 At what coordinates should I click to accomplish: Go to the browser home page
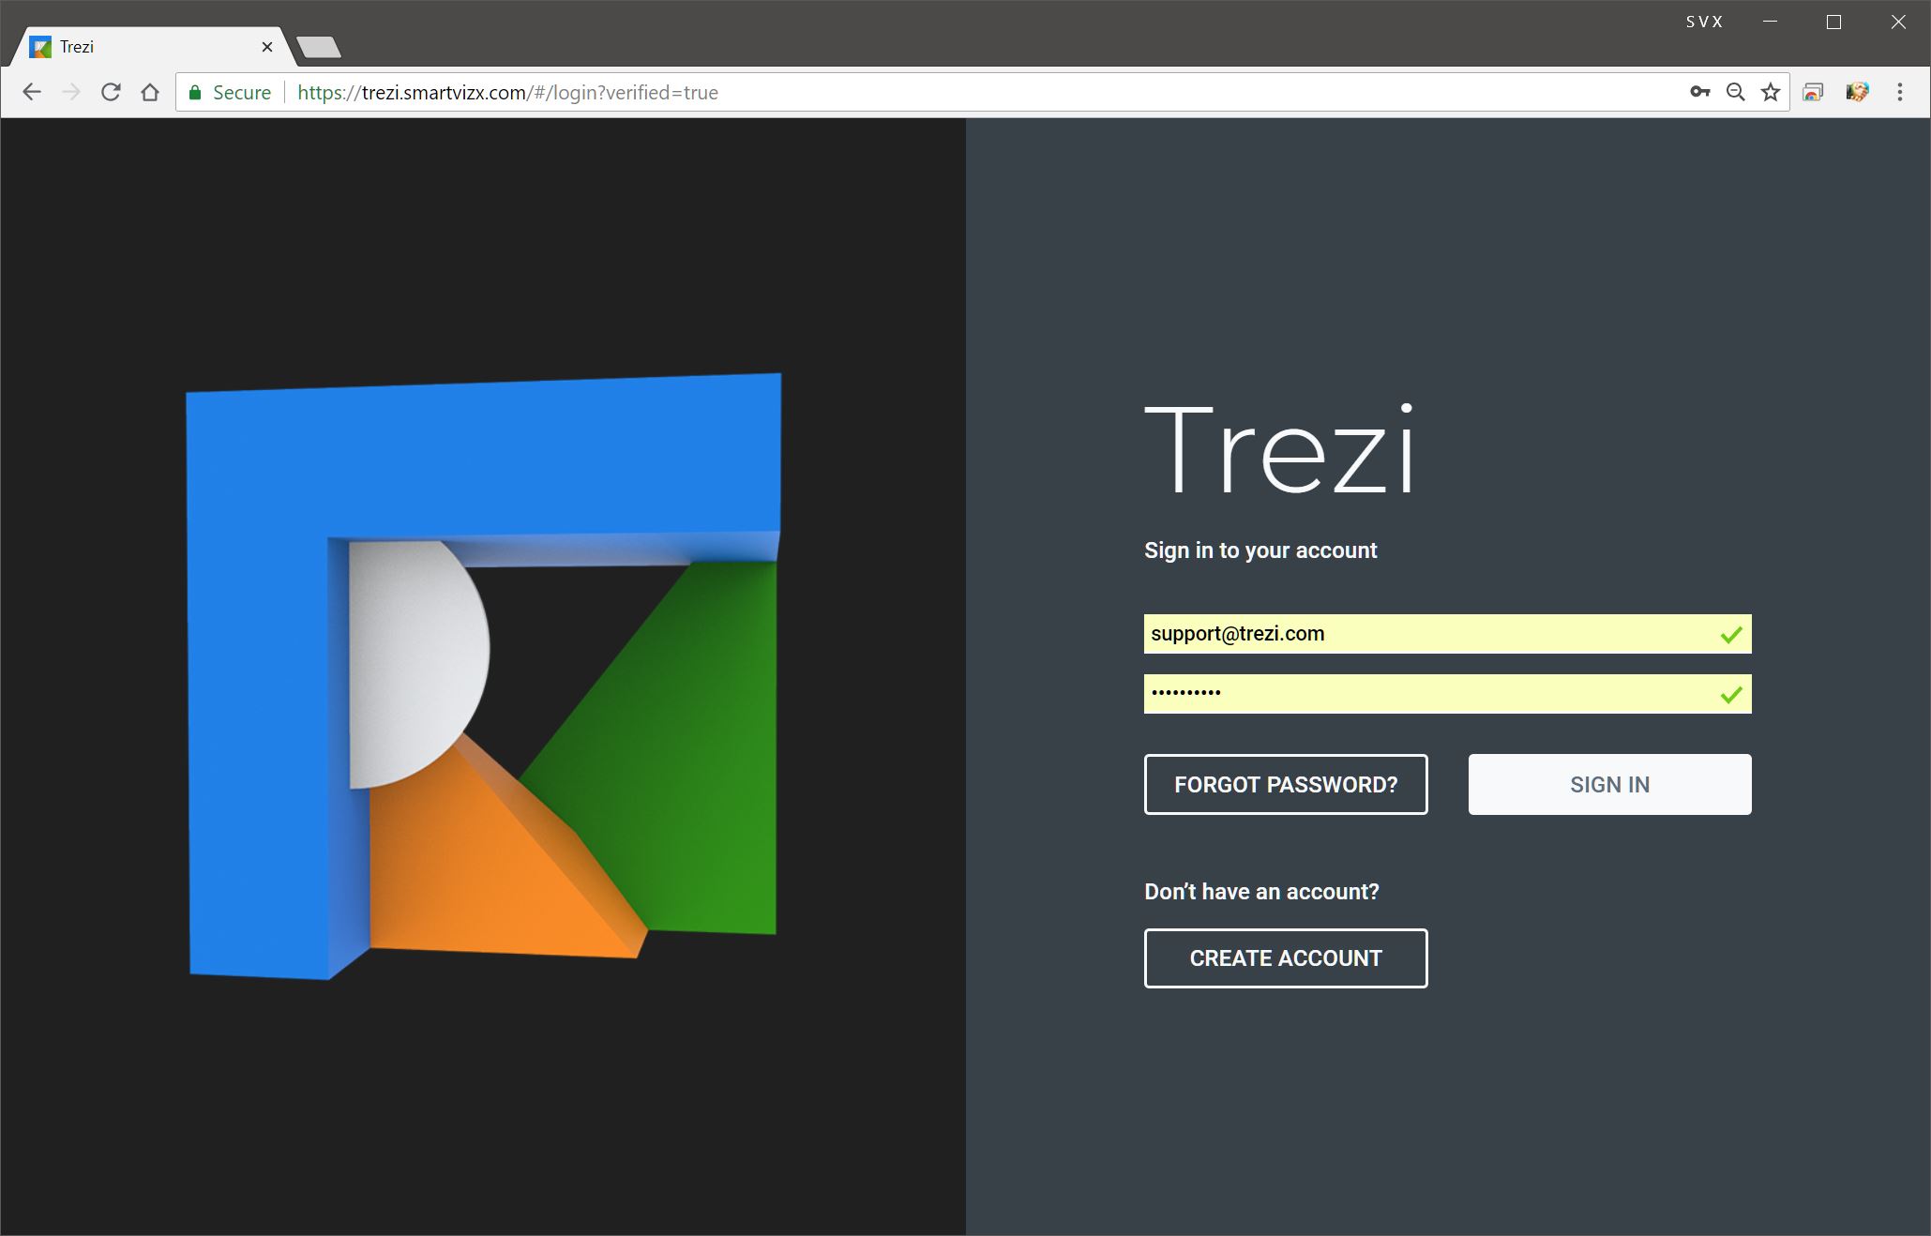click(150, 92)
